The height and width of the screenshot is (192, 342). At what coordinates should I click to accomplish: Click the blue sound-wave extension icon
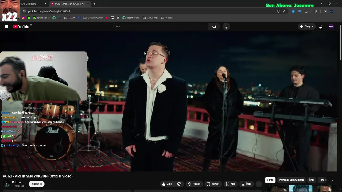tap(300, 11)
